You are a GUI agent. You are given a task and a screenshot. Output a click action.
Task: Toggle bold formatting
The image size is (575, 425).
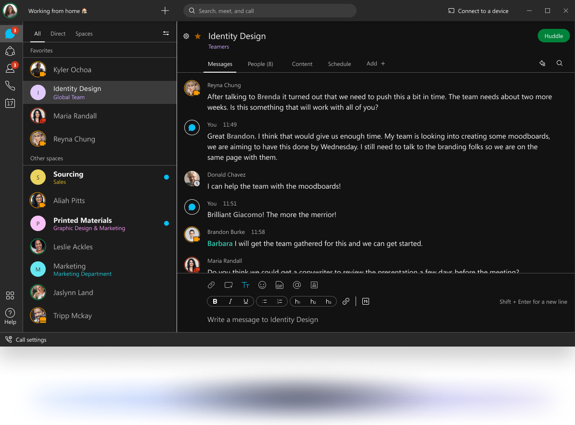click(x=215, y=301)
